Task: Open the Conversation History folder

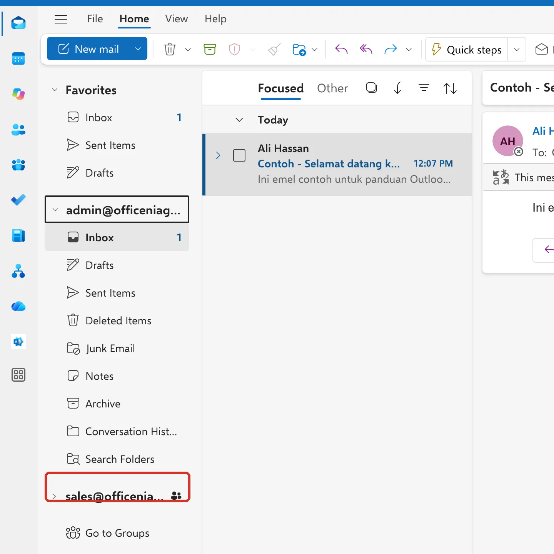Action: point(117,431)
